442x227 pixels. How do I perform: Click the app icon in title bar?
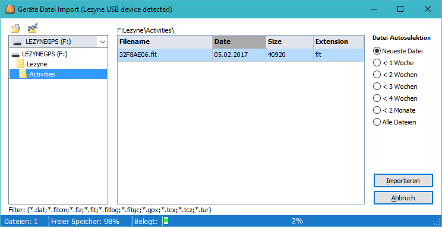click(x=11, y=9)
